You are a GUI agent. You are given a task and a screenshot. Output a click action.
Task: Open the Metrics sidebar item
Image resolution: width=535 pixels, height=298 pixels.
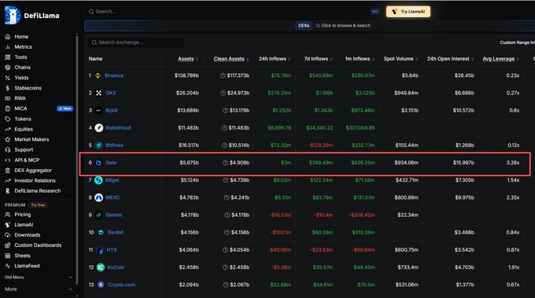(23, 46)
